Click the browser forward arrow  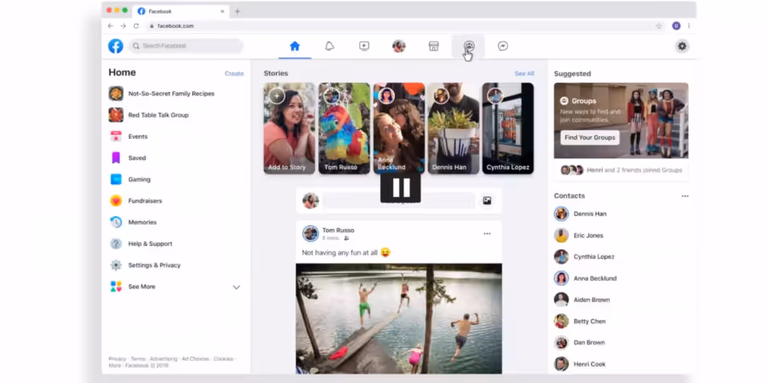pos(123,26)
